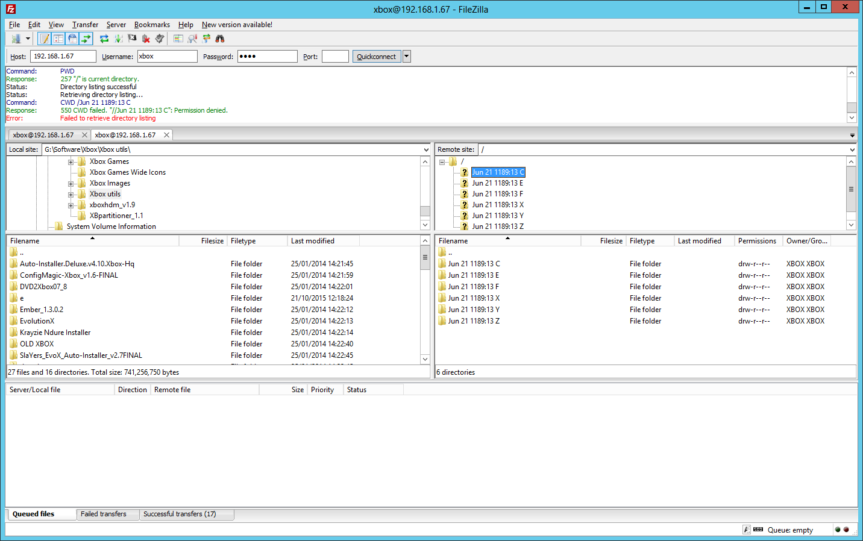Open the Bookmarks menu

point(152,25)
